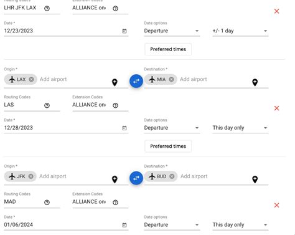Open nearby airport locator for JFK origin
Image resolution: width=295 pixels, height=235 pixels.
(115, 180)
